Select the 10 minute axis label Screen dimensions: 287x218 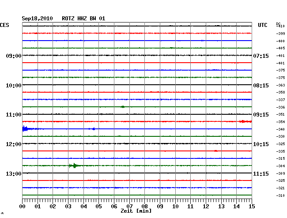coord(175,207)
